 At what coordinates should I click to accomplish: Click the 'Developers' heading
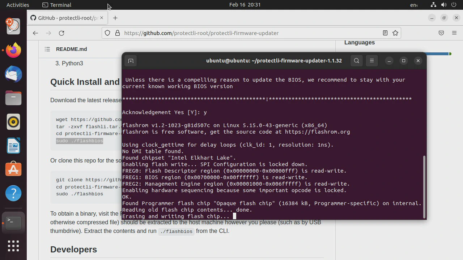(73, 250)
